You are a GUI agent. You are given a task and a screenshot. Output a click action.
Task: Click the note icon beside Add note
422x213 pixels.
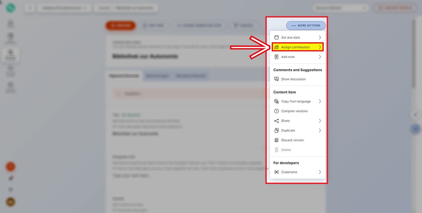(x=276, y=57)
